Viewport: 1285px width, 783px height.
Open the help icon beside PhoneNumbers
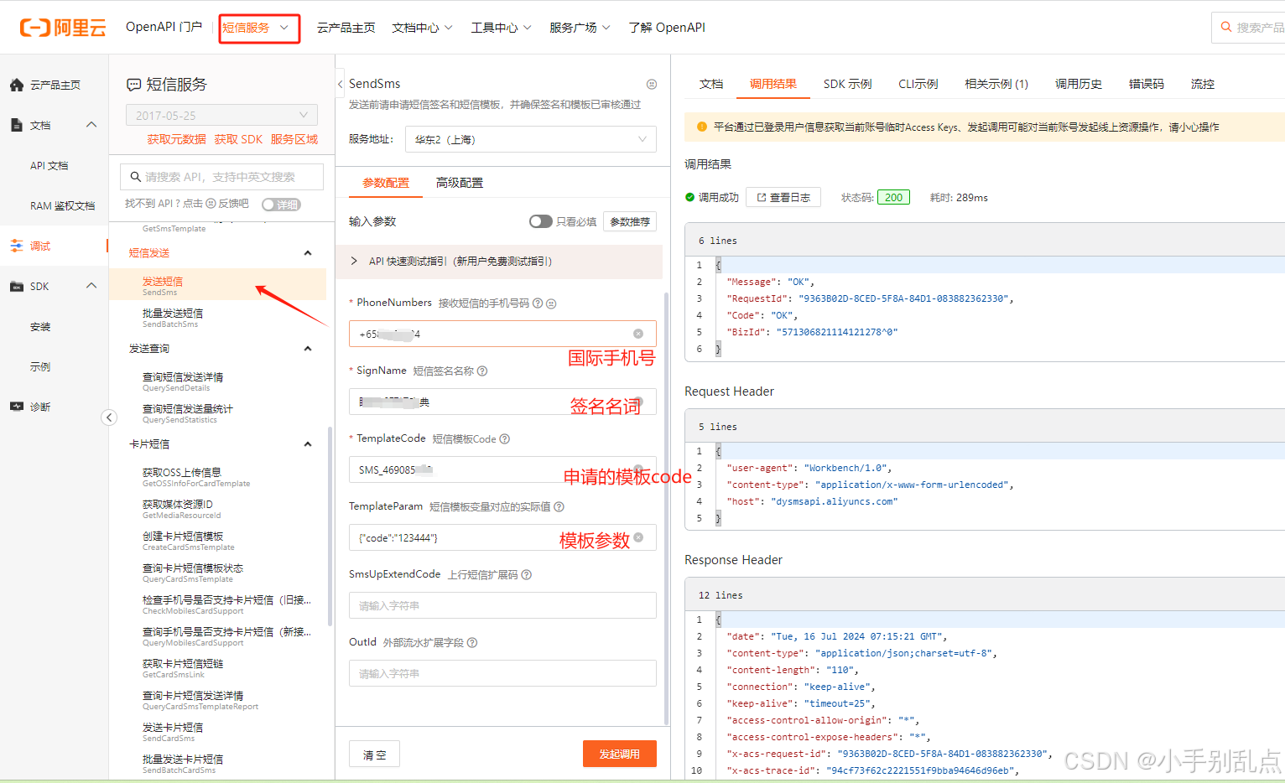click(x=538, y=303)
